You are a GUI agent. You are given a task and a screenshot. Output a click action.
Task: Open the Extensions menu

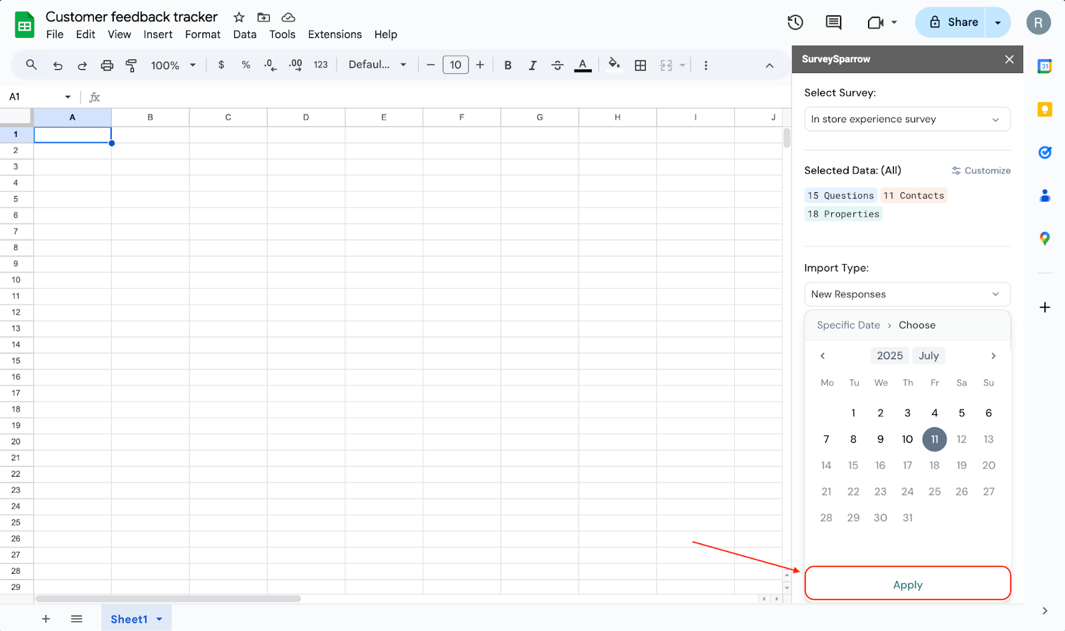click(334, 35)
